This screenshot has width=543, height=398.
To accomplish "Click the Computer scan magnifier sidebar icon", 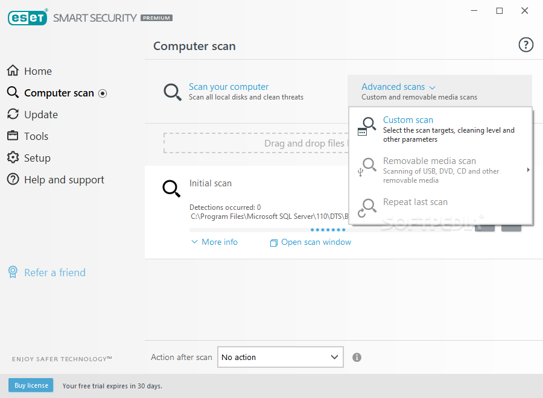I will [x=13, y=92].
